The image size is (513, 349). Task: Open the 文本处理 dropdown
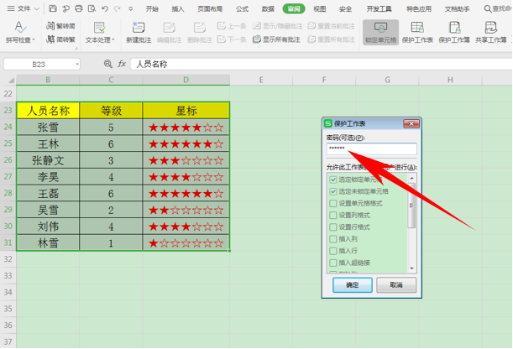(100, 39)
